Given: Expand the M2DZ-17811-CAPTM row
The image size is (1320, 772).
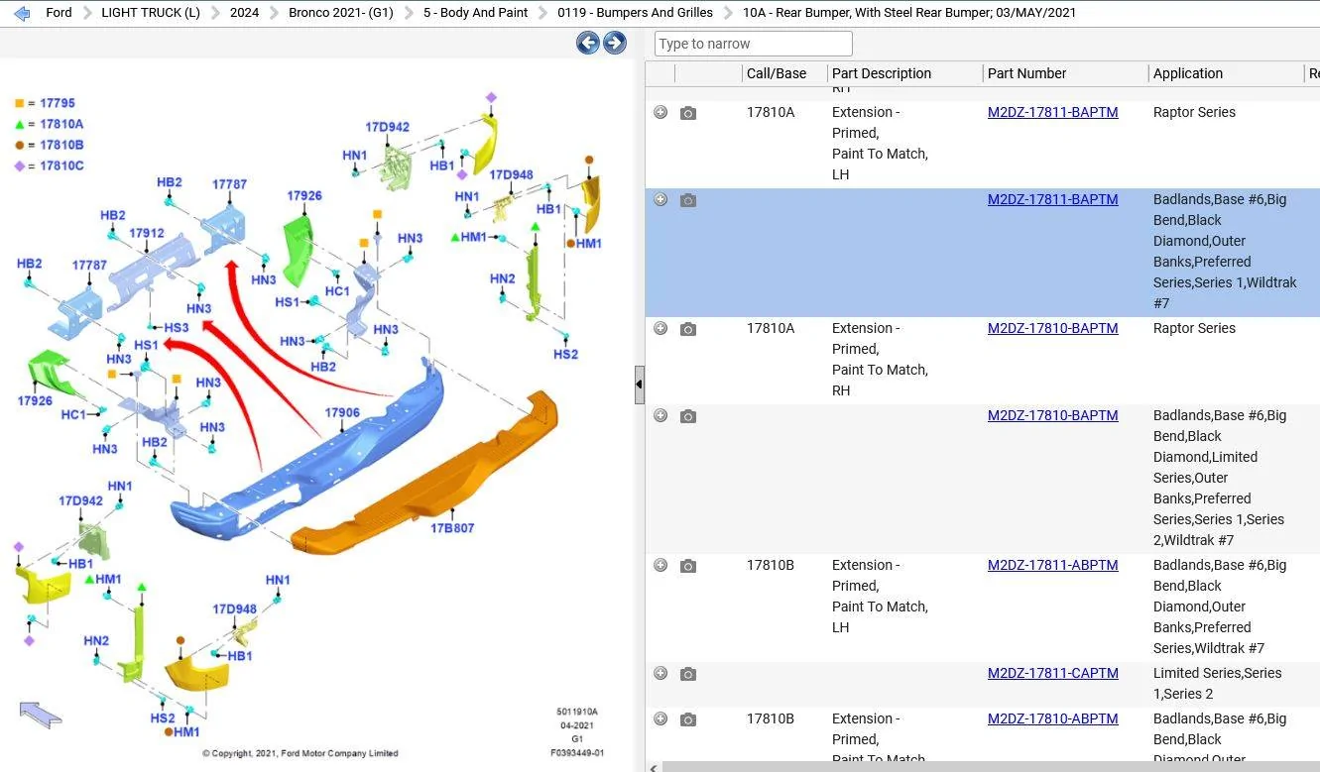Looking at the screenshot, I should (x=660, y=673).
